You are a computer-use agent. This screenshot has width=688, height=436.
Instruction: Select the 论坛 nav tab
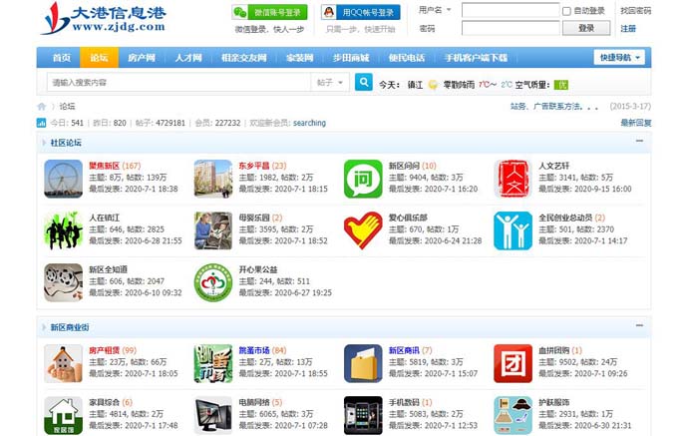(x=99, y=58)
